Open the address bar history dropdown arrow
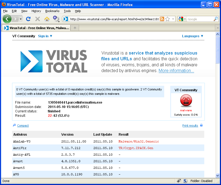Image resolution: width=221 pixels, height=185 pixels. 173,19
